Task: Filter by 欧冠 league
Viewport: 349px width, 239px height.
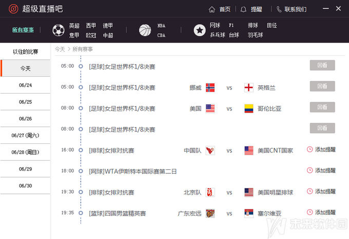Action: click(x=91, y=35)
